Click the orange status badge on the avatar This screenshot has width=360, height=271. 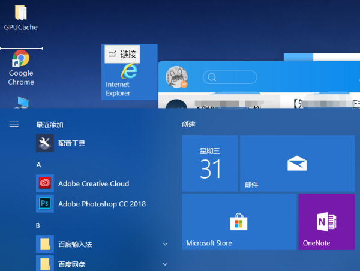click(184, 85)
